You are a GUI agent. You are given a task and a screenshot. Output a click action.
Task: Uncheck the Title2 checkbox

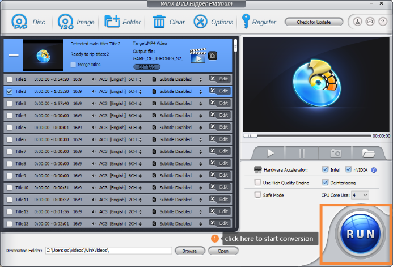[9, 92]
